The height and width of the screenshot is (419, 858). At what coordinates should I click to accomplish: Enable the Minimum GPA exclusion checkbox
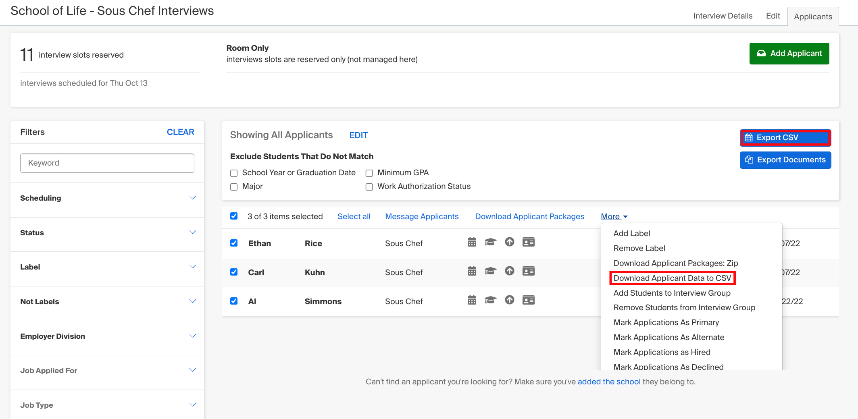pyautogui.click(x=369, y=173)
